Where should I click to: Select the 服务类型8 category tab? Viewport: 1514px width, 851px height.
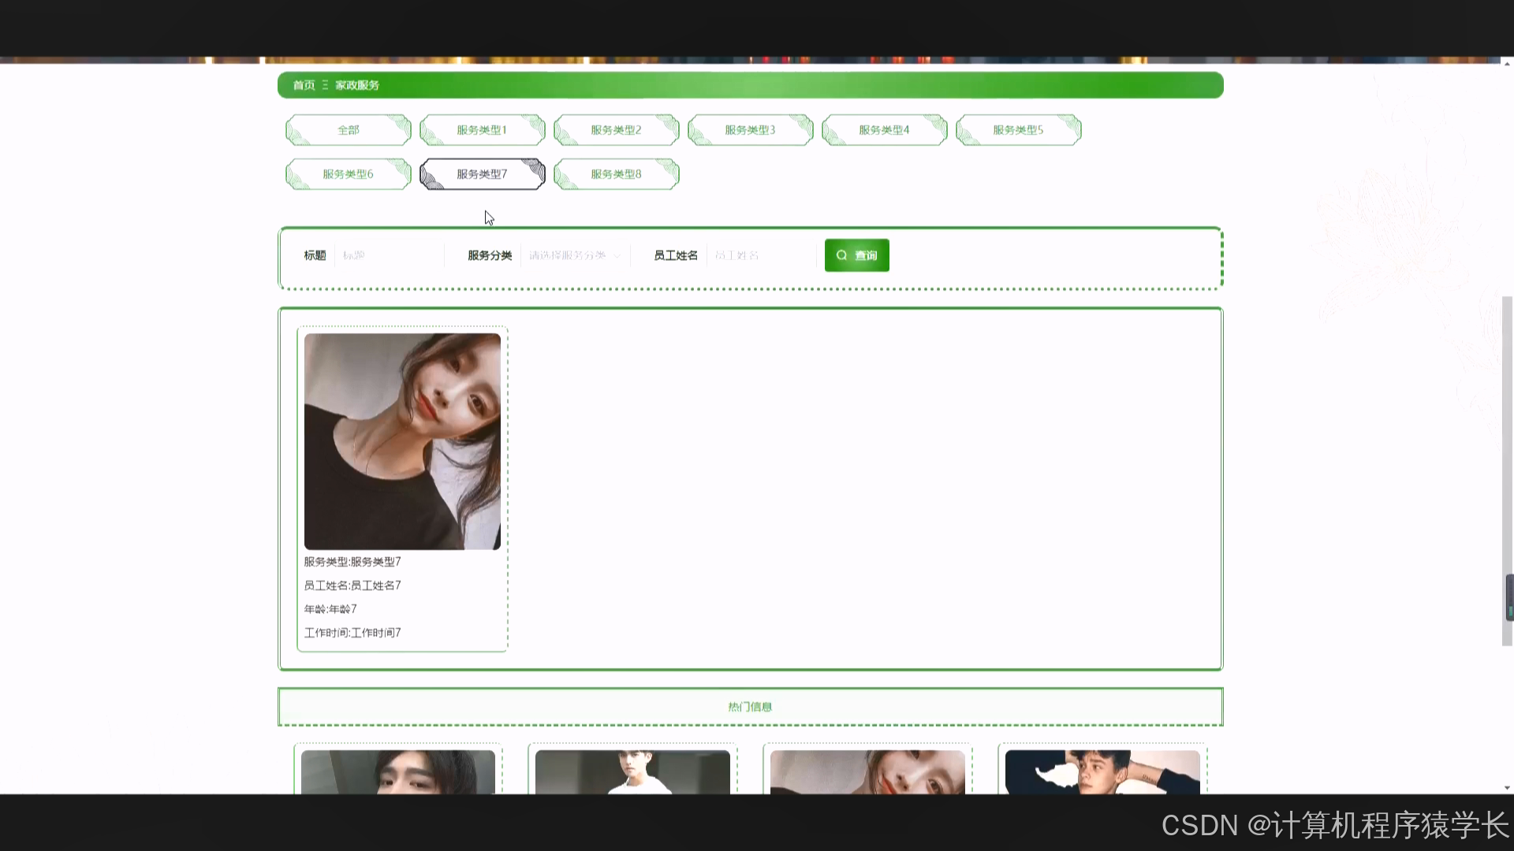point(616,174)
